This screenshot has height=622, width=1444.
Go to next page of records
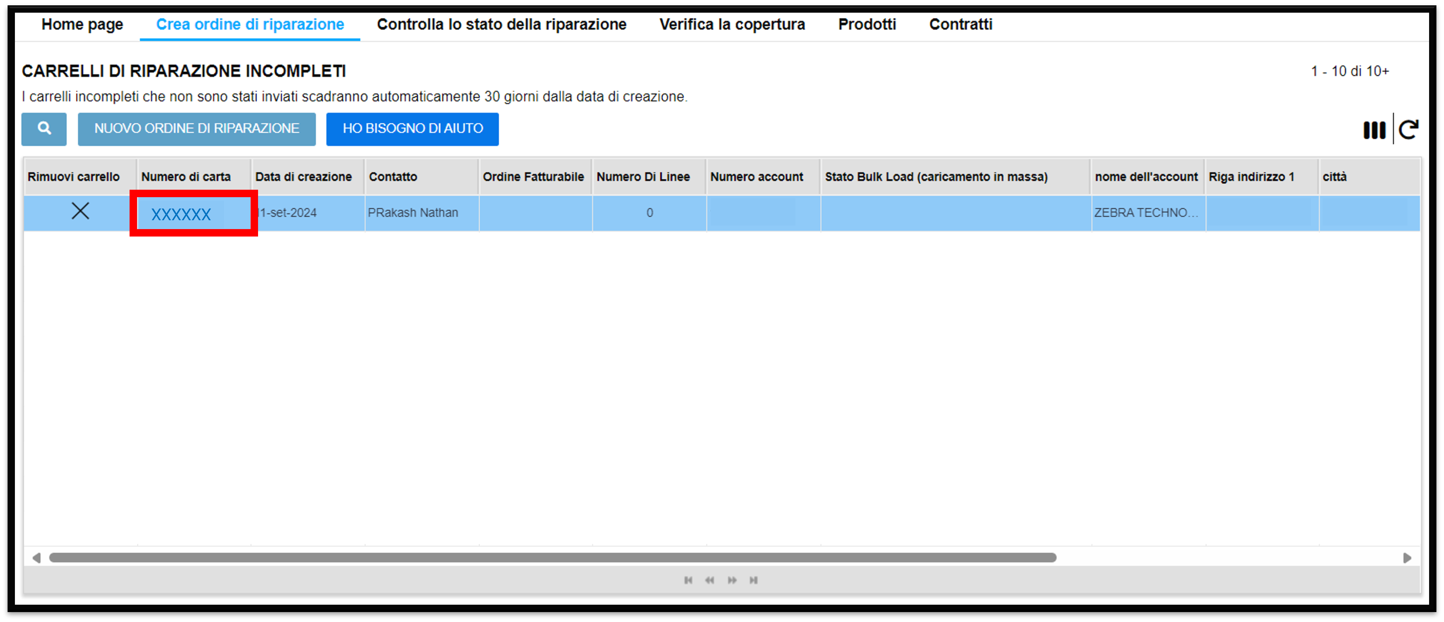pyautogui.click(x=732, y=580)
